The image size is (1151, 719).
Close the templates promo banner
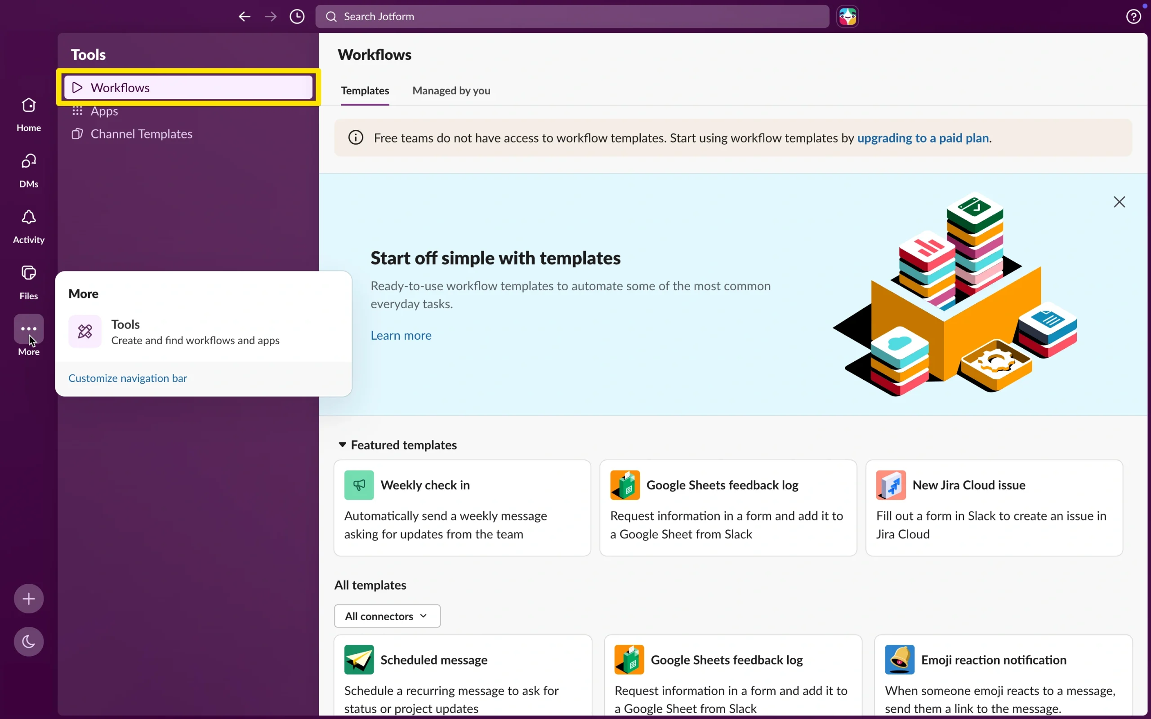[1119, 202]
